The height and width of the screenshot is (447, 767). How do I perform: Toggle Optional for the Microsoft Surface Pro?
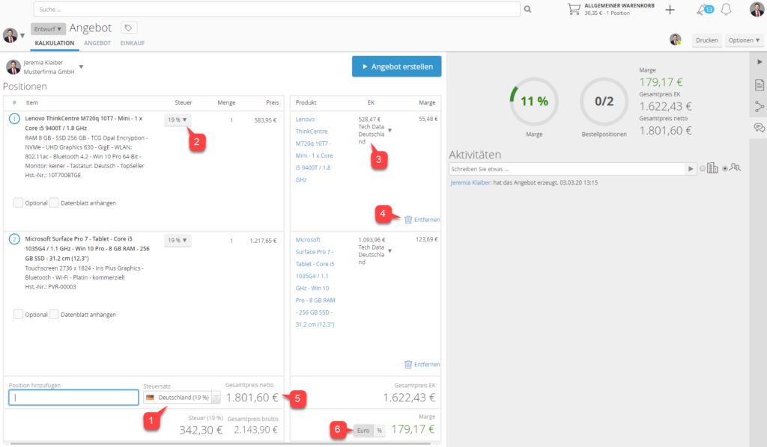[x=18, y=314]
